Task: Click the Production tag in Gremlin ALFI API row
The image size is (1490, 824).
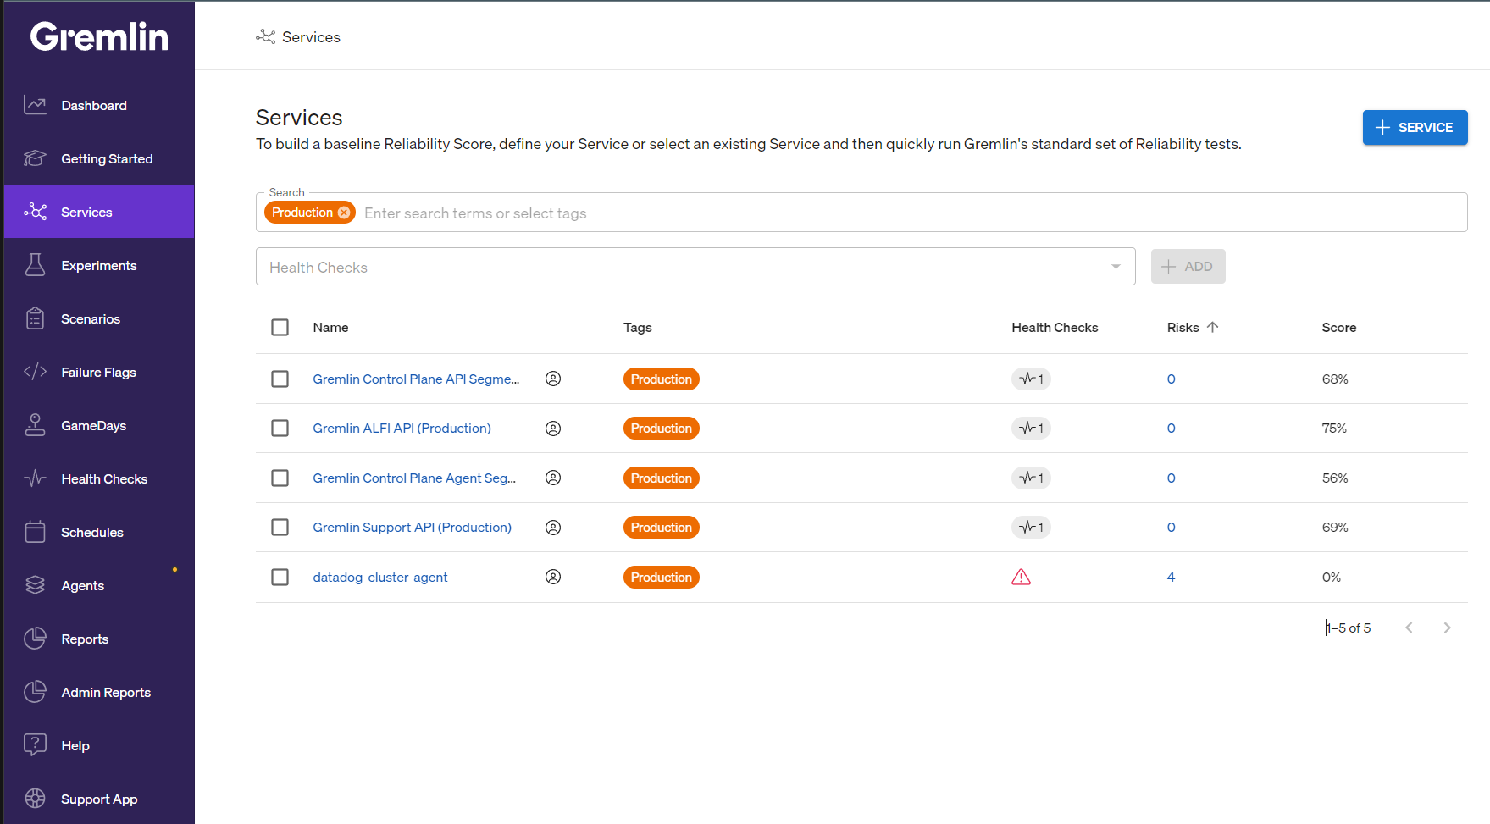Action: (x=662, y=429)
